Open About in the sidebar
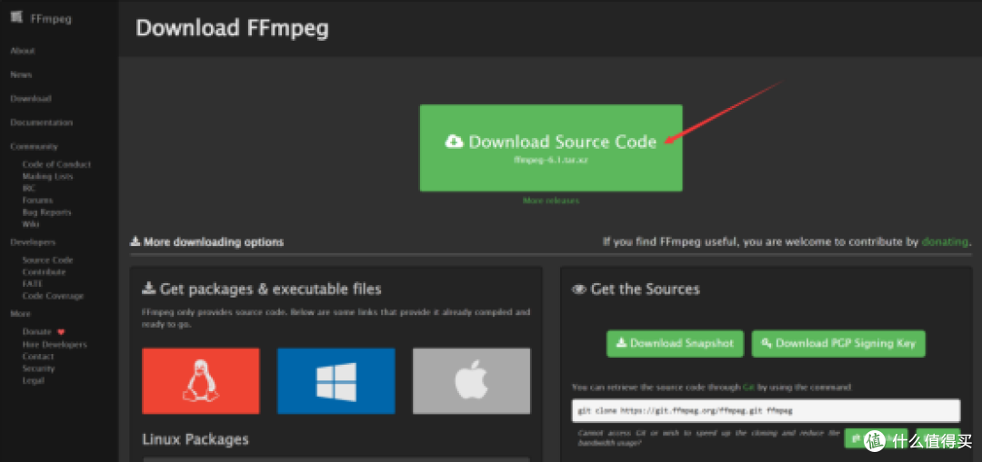 (x=23, y=51)
